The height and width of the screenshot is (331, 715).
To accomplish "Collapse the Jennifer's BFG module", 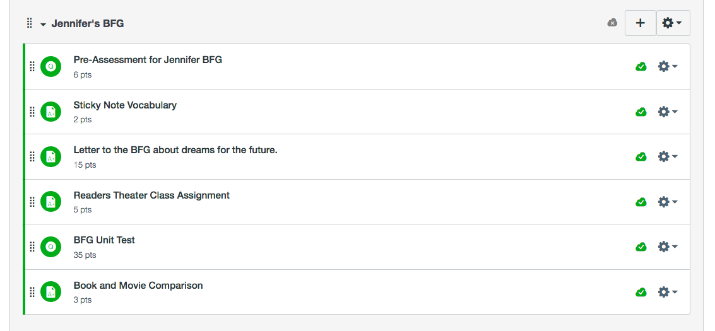I will [x=43, y=24].
